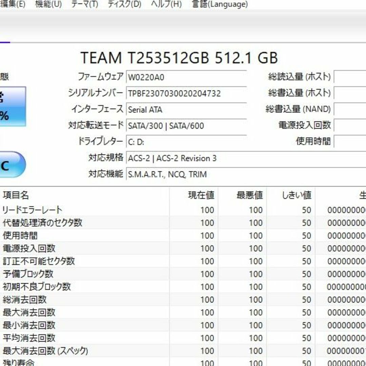Open the ヘルプ(H) menu
The width and height of the screenshot is (366, 366).
(166, 4)
